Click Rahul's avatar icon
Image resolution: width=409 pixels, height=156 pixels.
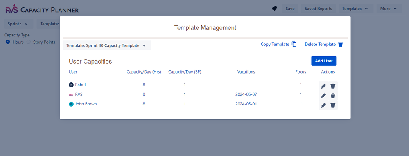pos(71,85)
